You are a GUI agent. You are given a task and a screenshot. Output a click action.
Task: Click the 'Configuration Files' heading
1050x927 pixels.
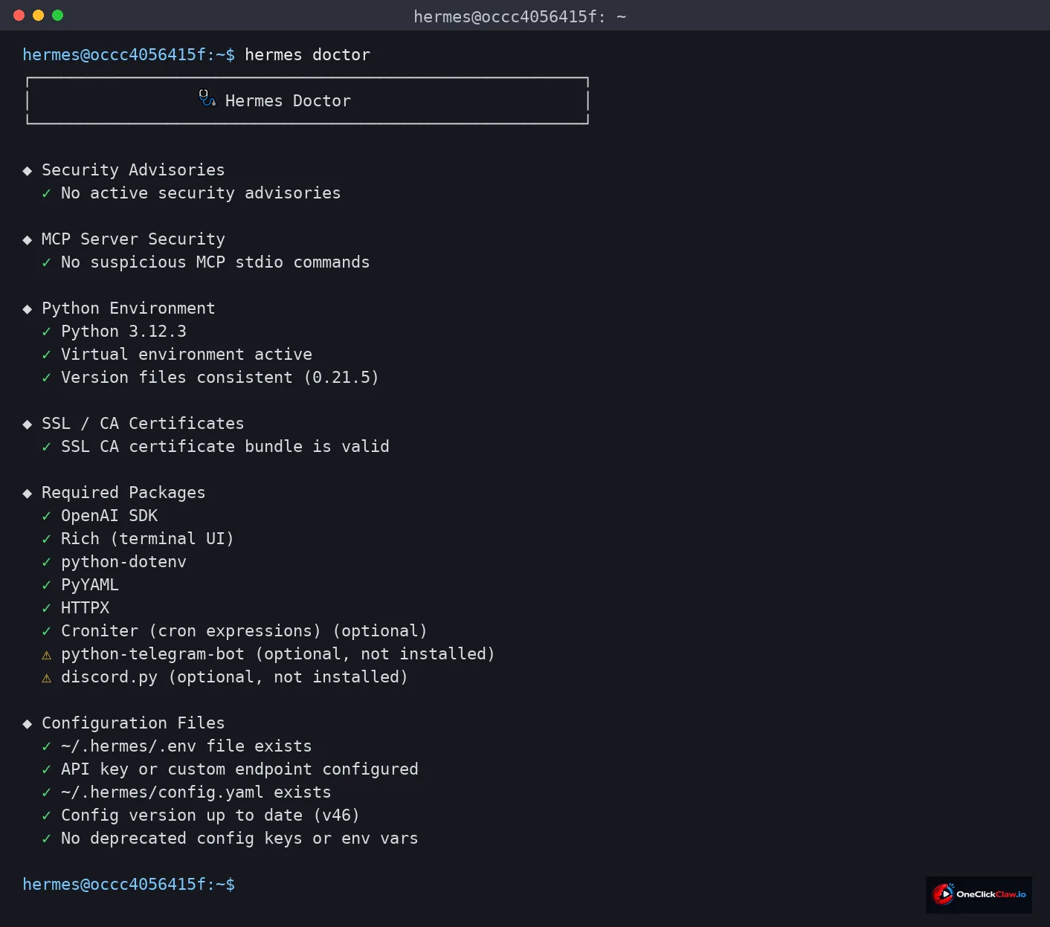133,723
